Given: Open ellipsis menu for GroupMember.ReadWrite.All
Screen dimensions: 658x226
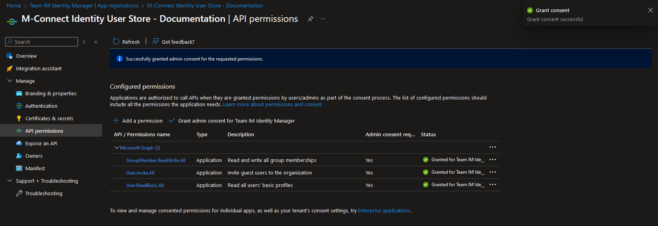Looking at the screenshot, I should (493, 160).
